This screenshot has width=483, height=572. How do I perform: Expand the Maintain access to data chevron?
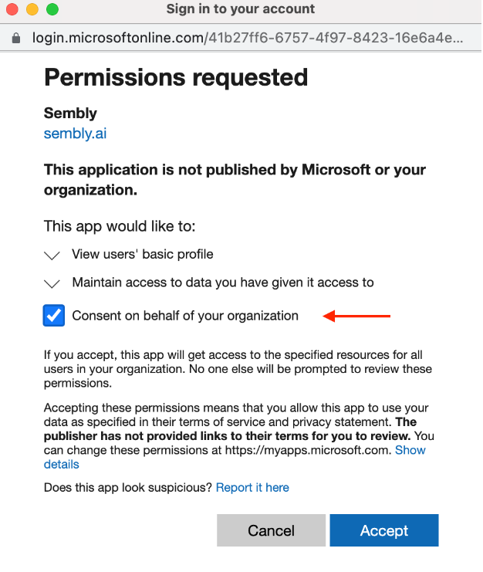(52, 284)
